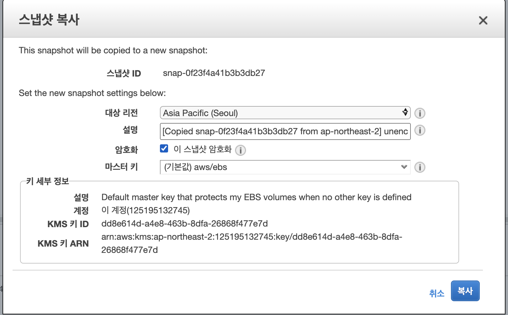Close the 스냅샷 복사 dialog

483,20
